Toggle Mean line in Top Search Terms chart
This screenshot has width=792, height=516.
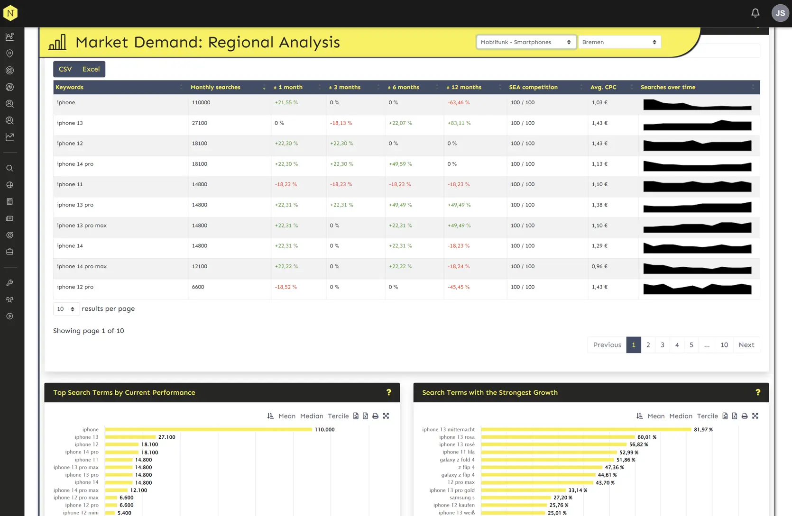[x=287, y=416]
